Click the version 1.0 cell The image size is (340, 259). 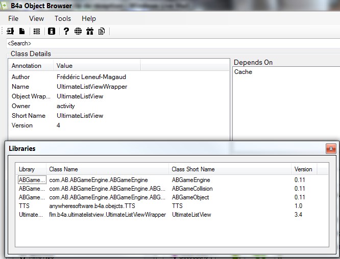298,206
